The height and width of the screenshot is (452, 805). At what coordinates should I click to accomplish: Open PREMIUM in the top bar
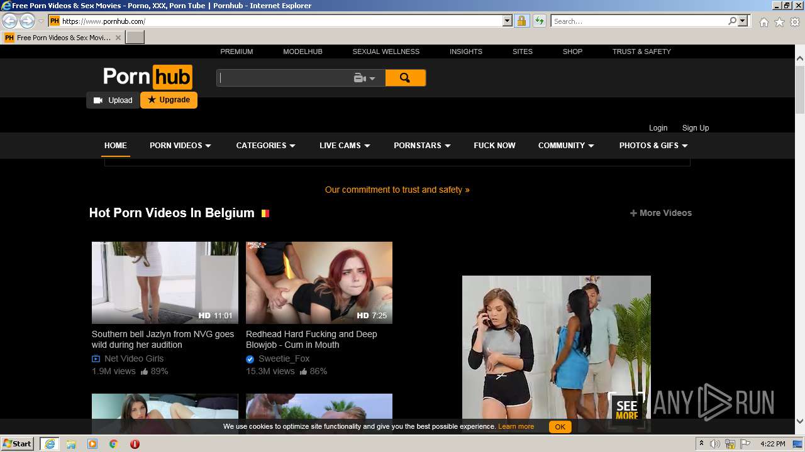point(236,51)
